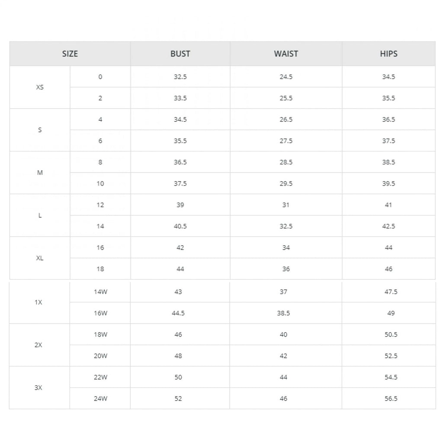Image resolution: width=443 pixels, height=443 pixels.
Task: Click the 1X plus size label
Action: tap(39, 302)
